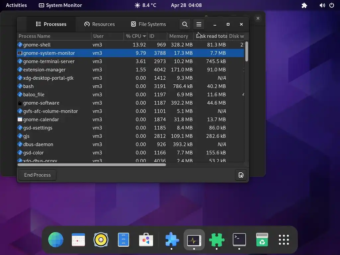The height and width of the screenshot is (255, 340).
Task: Select the gjs process row
Action: [130, 136]
